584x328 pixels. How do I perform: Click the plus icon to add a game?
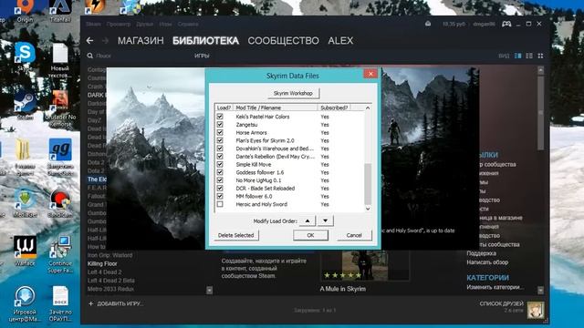(x=90, y=303)
